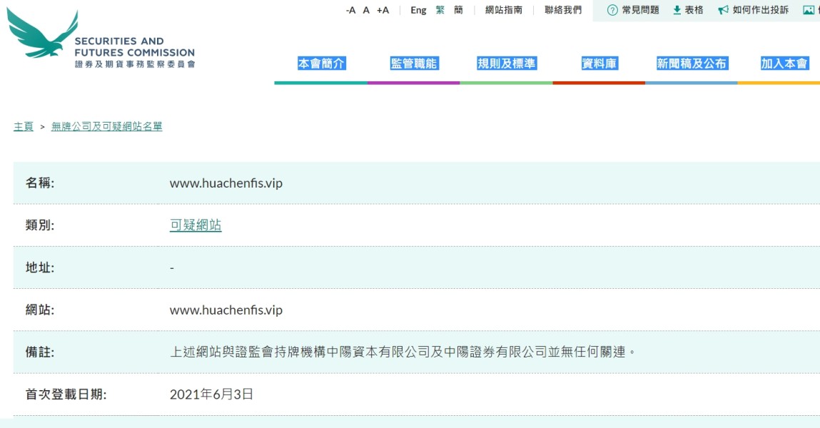Open the 資料庫 menu
Image resolution: width=820 pixels, height=428 pixels.
coord(599,63)
